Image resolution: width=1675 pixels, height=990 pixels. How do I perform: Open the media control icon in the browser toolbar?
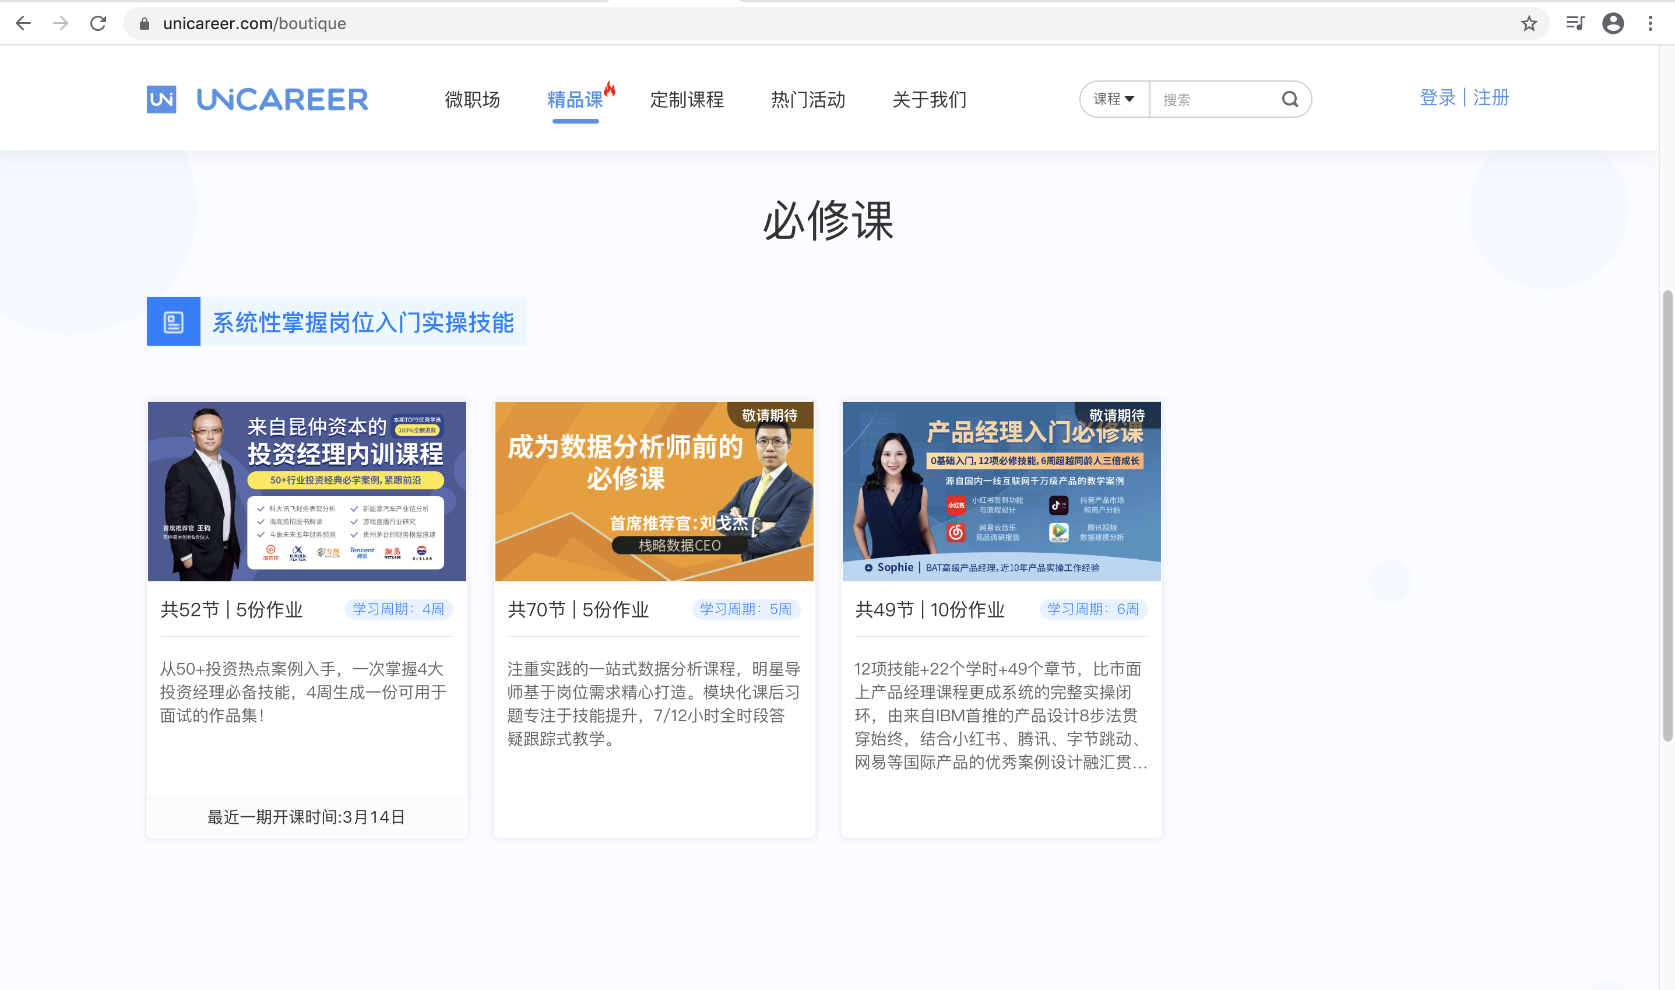pyautogui.click(x=1575, y=23)
